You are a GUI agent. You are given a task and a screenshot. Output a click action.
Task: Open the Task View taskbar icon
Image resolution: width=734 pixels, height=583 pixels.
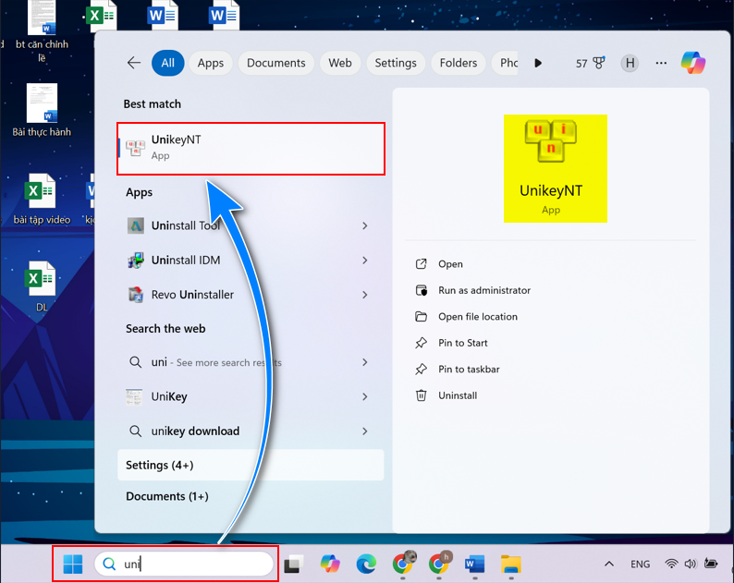pyautogui.click(x=294, y=564)
